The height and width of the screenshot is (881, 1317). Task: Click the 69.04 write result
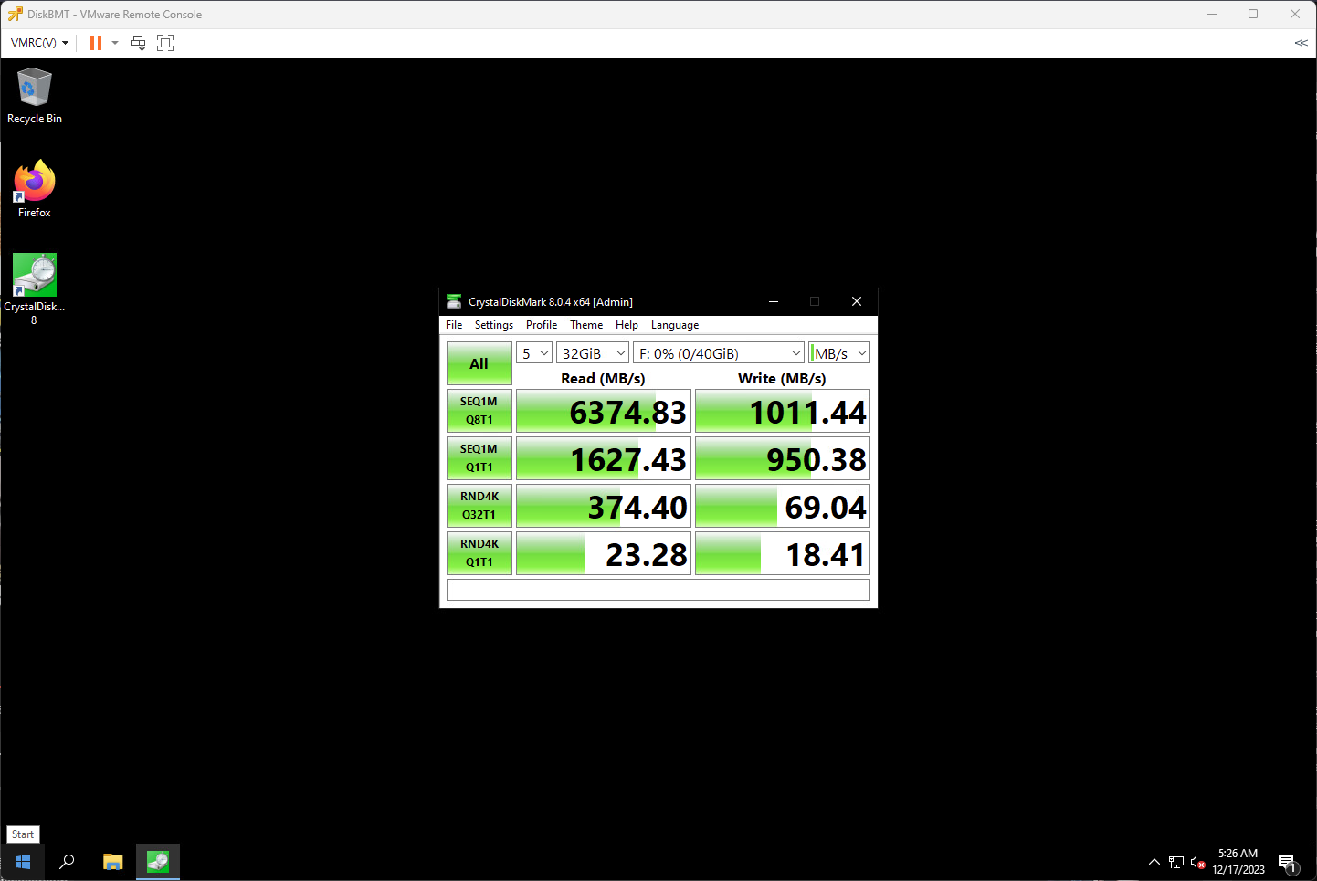(x=783, y=506)
